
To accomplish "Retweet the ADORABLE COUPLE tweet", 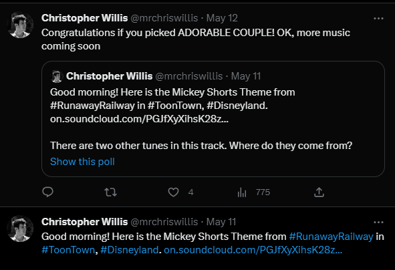I will 110,192.
